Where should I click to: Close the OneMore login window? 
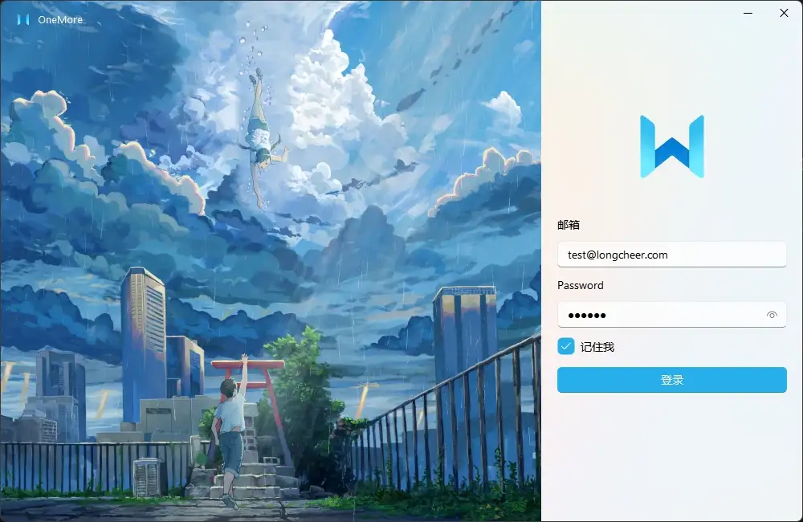[784, 13]
